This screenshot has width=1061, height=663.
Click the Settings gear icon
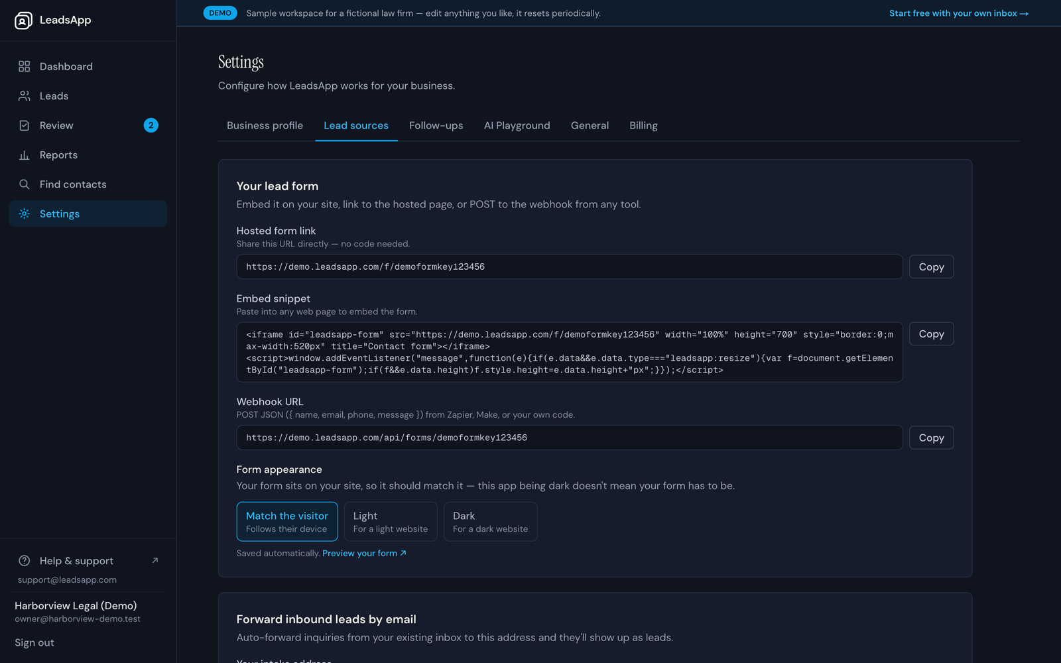tap(25, 213)
